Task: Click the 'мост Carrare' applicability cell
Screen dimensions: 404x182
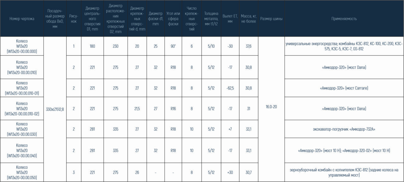Action: point(344,88)
